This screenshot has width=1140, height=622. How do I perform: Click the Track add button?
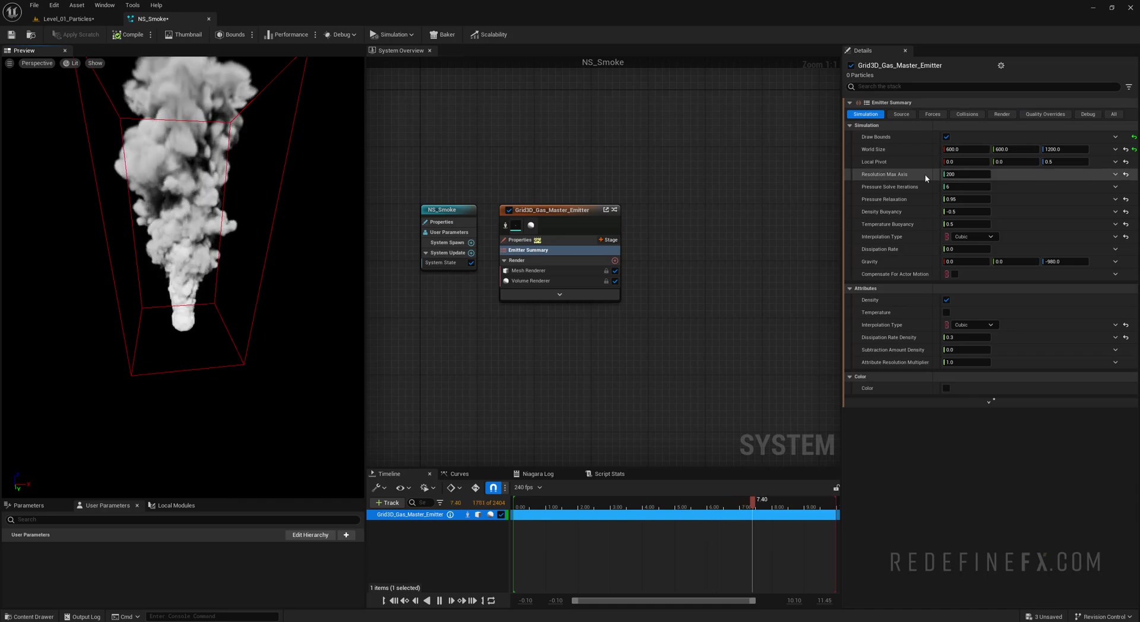[x=387, y=503]
